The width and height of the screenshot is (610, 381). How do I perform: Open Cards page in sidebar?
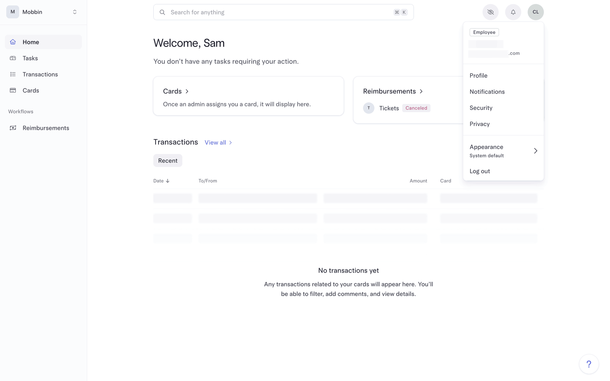[x=43, y=90]
